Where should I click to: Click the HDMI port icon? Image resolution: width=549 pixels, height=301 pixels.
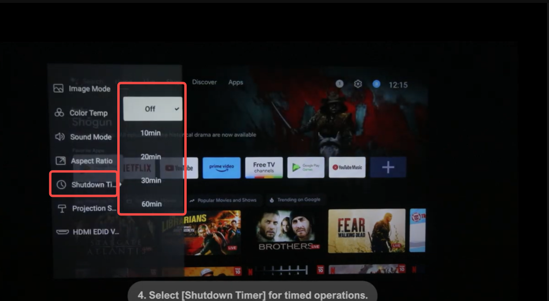coord(62,232)
